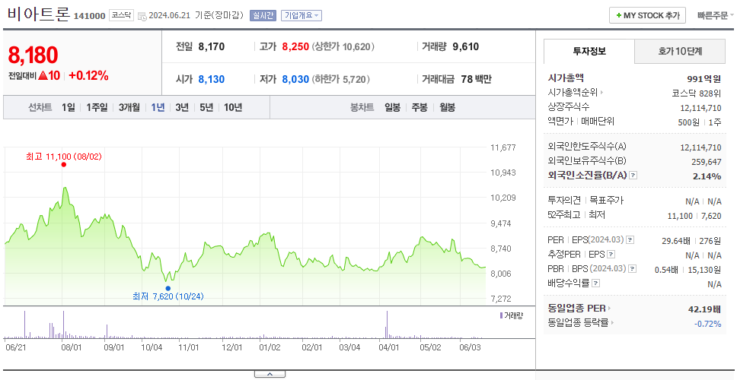Click the stock code 141000
This screenshot has height=380, width=737.
[89, 17]
